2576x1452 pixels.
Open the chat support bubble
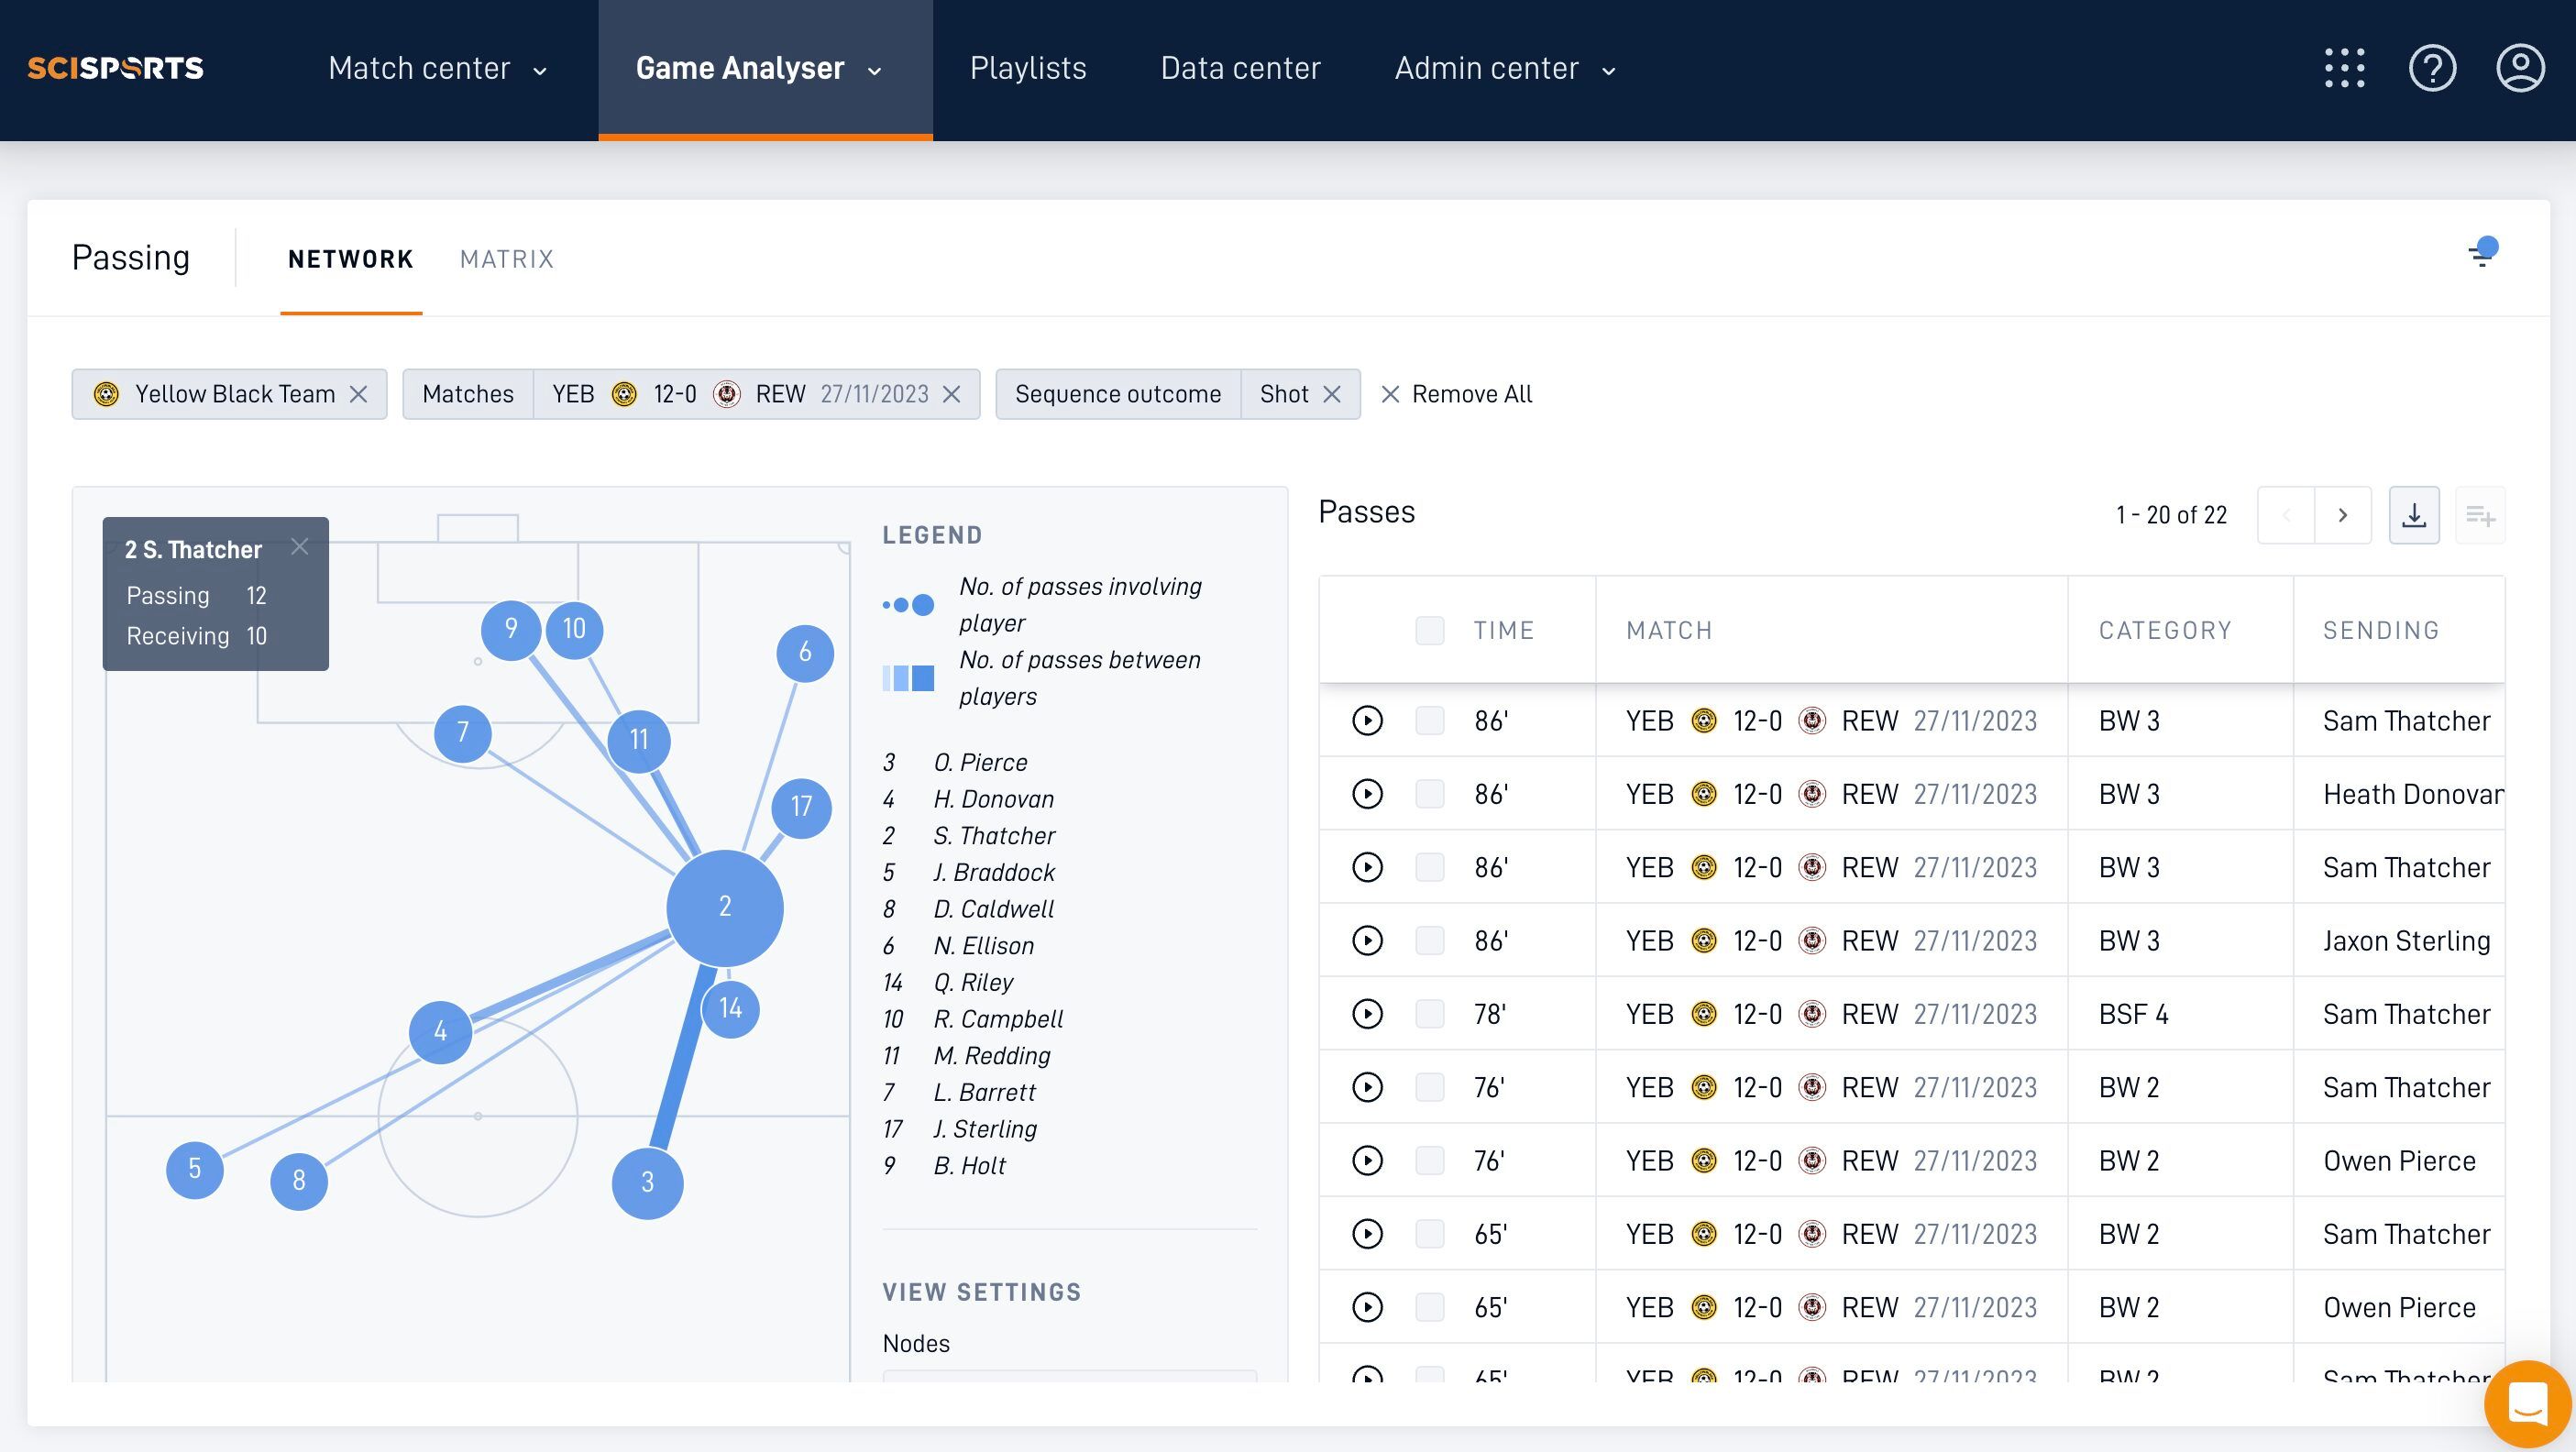click(2527, 1404)
